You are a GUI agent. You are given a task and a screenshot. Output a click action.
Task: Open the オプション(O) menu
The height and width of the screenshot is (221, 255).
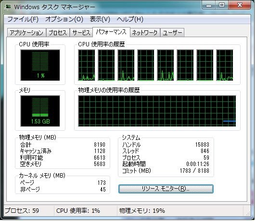coord(64,19)
